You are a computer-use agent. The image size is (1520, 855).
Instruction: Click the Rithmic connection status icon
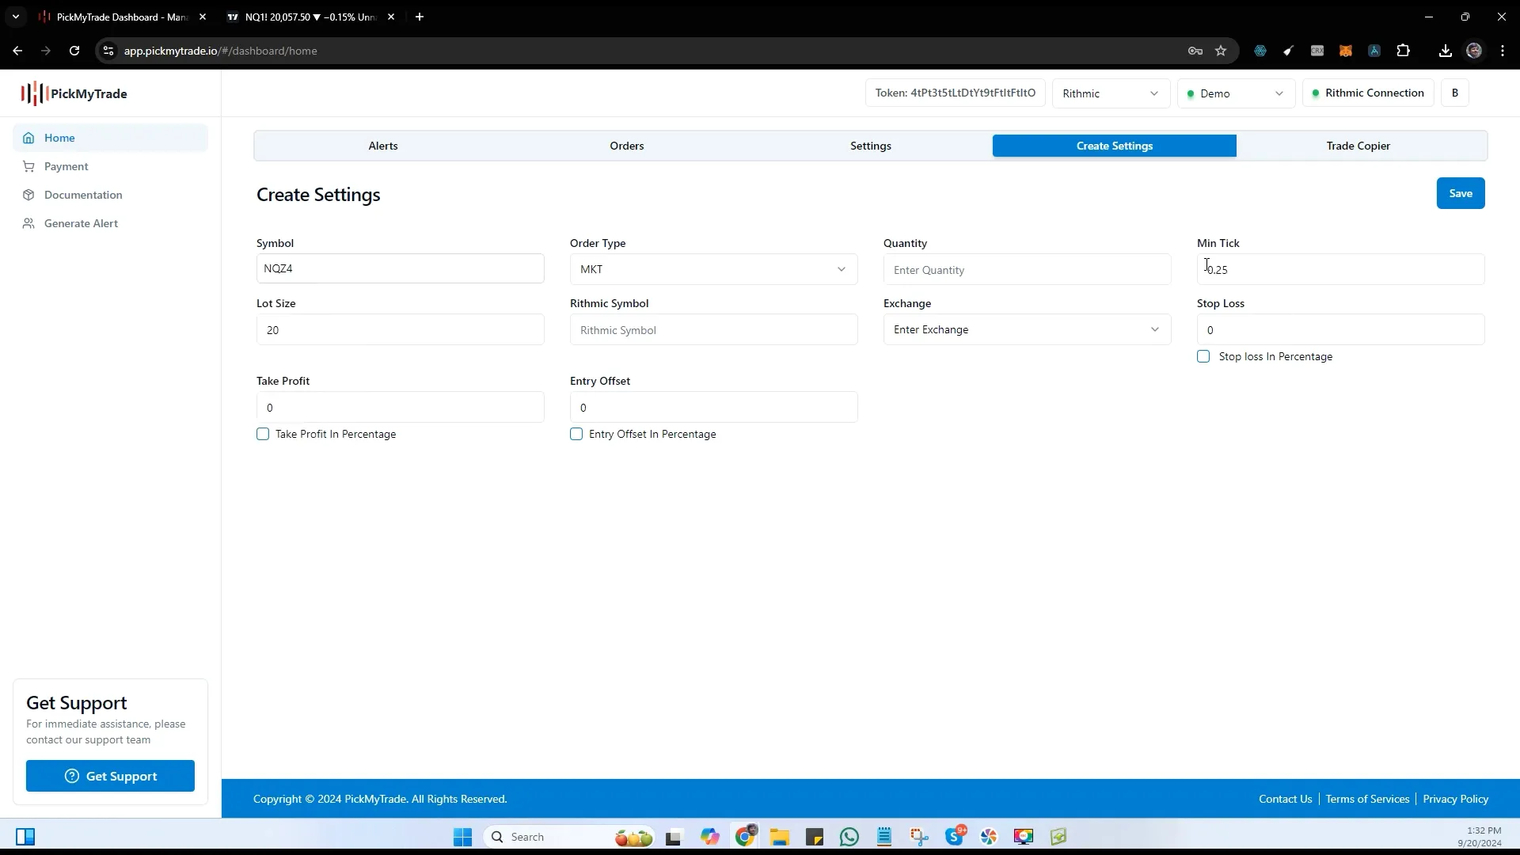[1314, 93]
